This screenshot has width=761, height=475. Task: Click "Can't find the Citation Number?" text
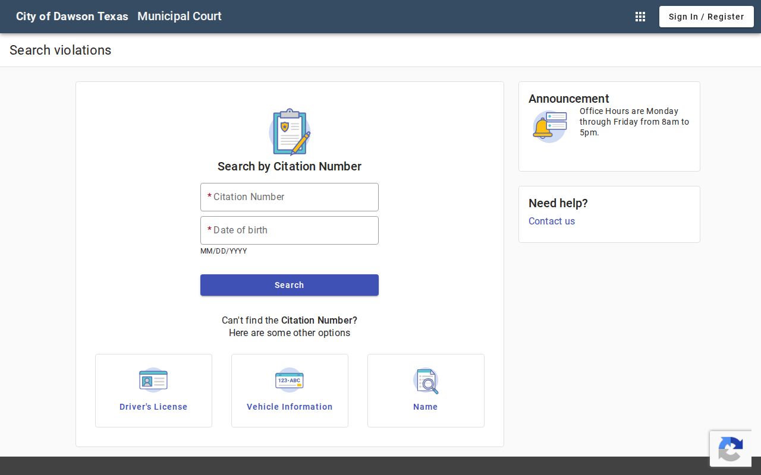click(x=290, y=320)
